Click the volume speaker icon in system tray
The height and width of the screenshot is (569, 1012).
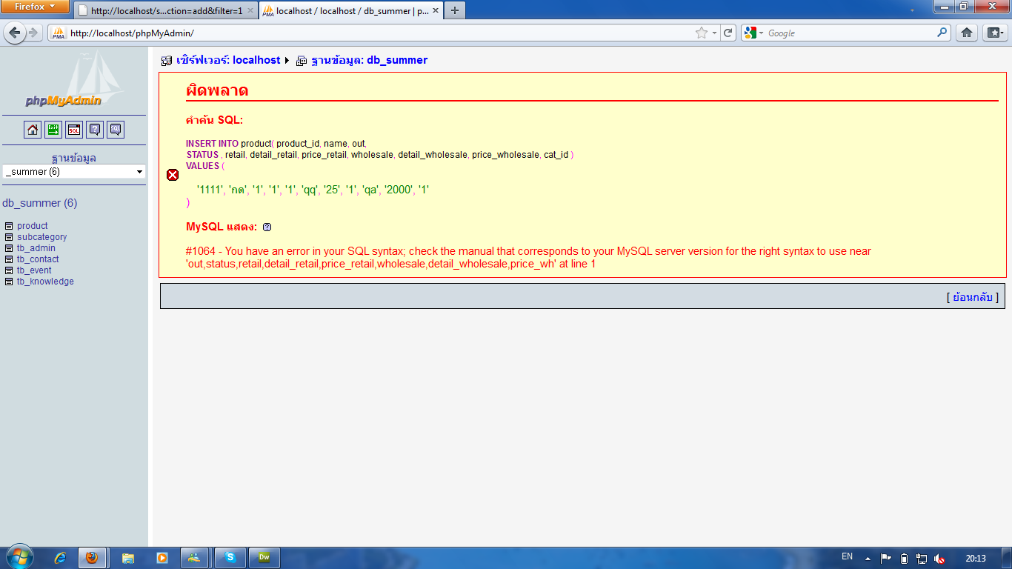939,559
